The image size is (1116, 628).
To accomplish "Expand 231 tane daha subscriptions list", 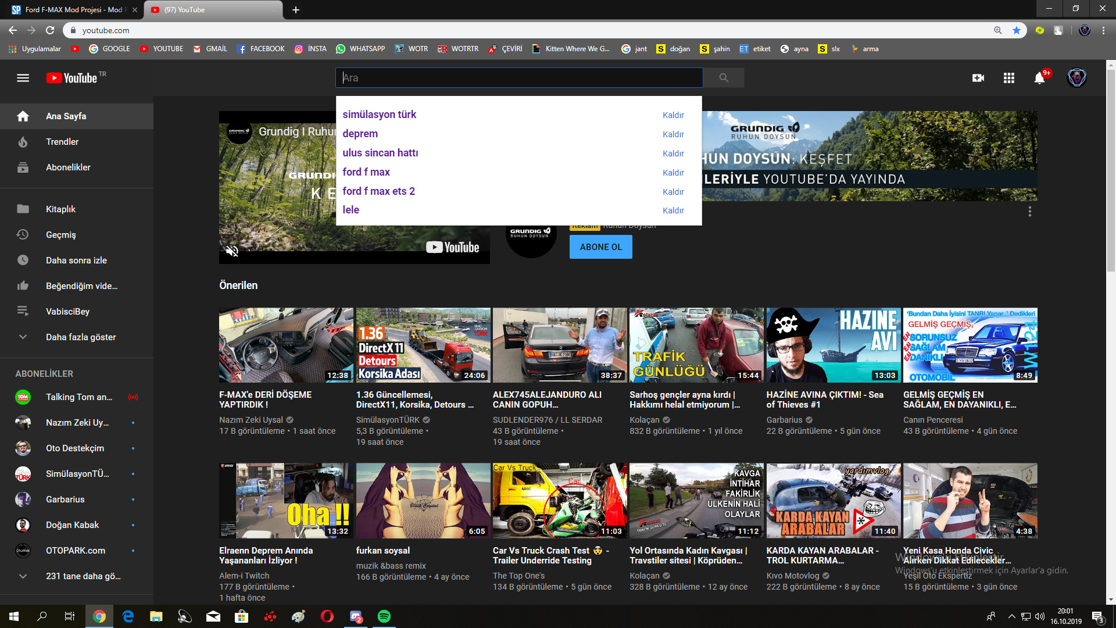I will [83, 576].
